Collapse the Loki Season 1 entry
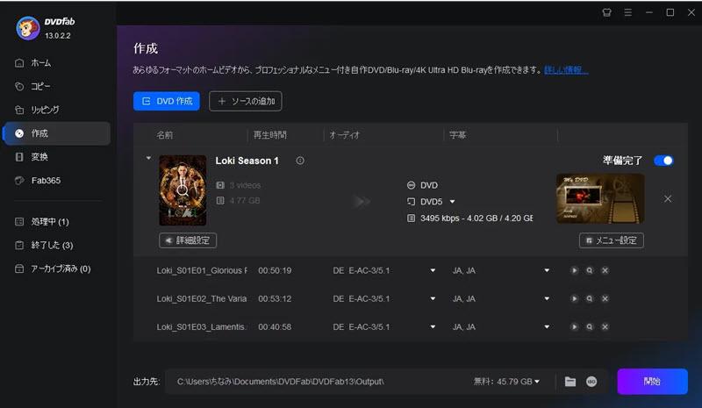The height and width of the screenshot is (408, 702). [148, 159]
